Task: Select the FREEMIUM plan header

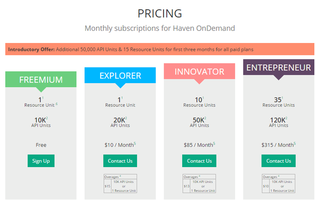Action: point(41,79)
